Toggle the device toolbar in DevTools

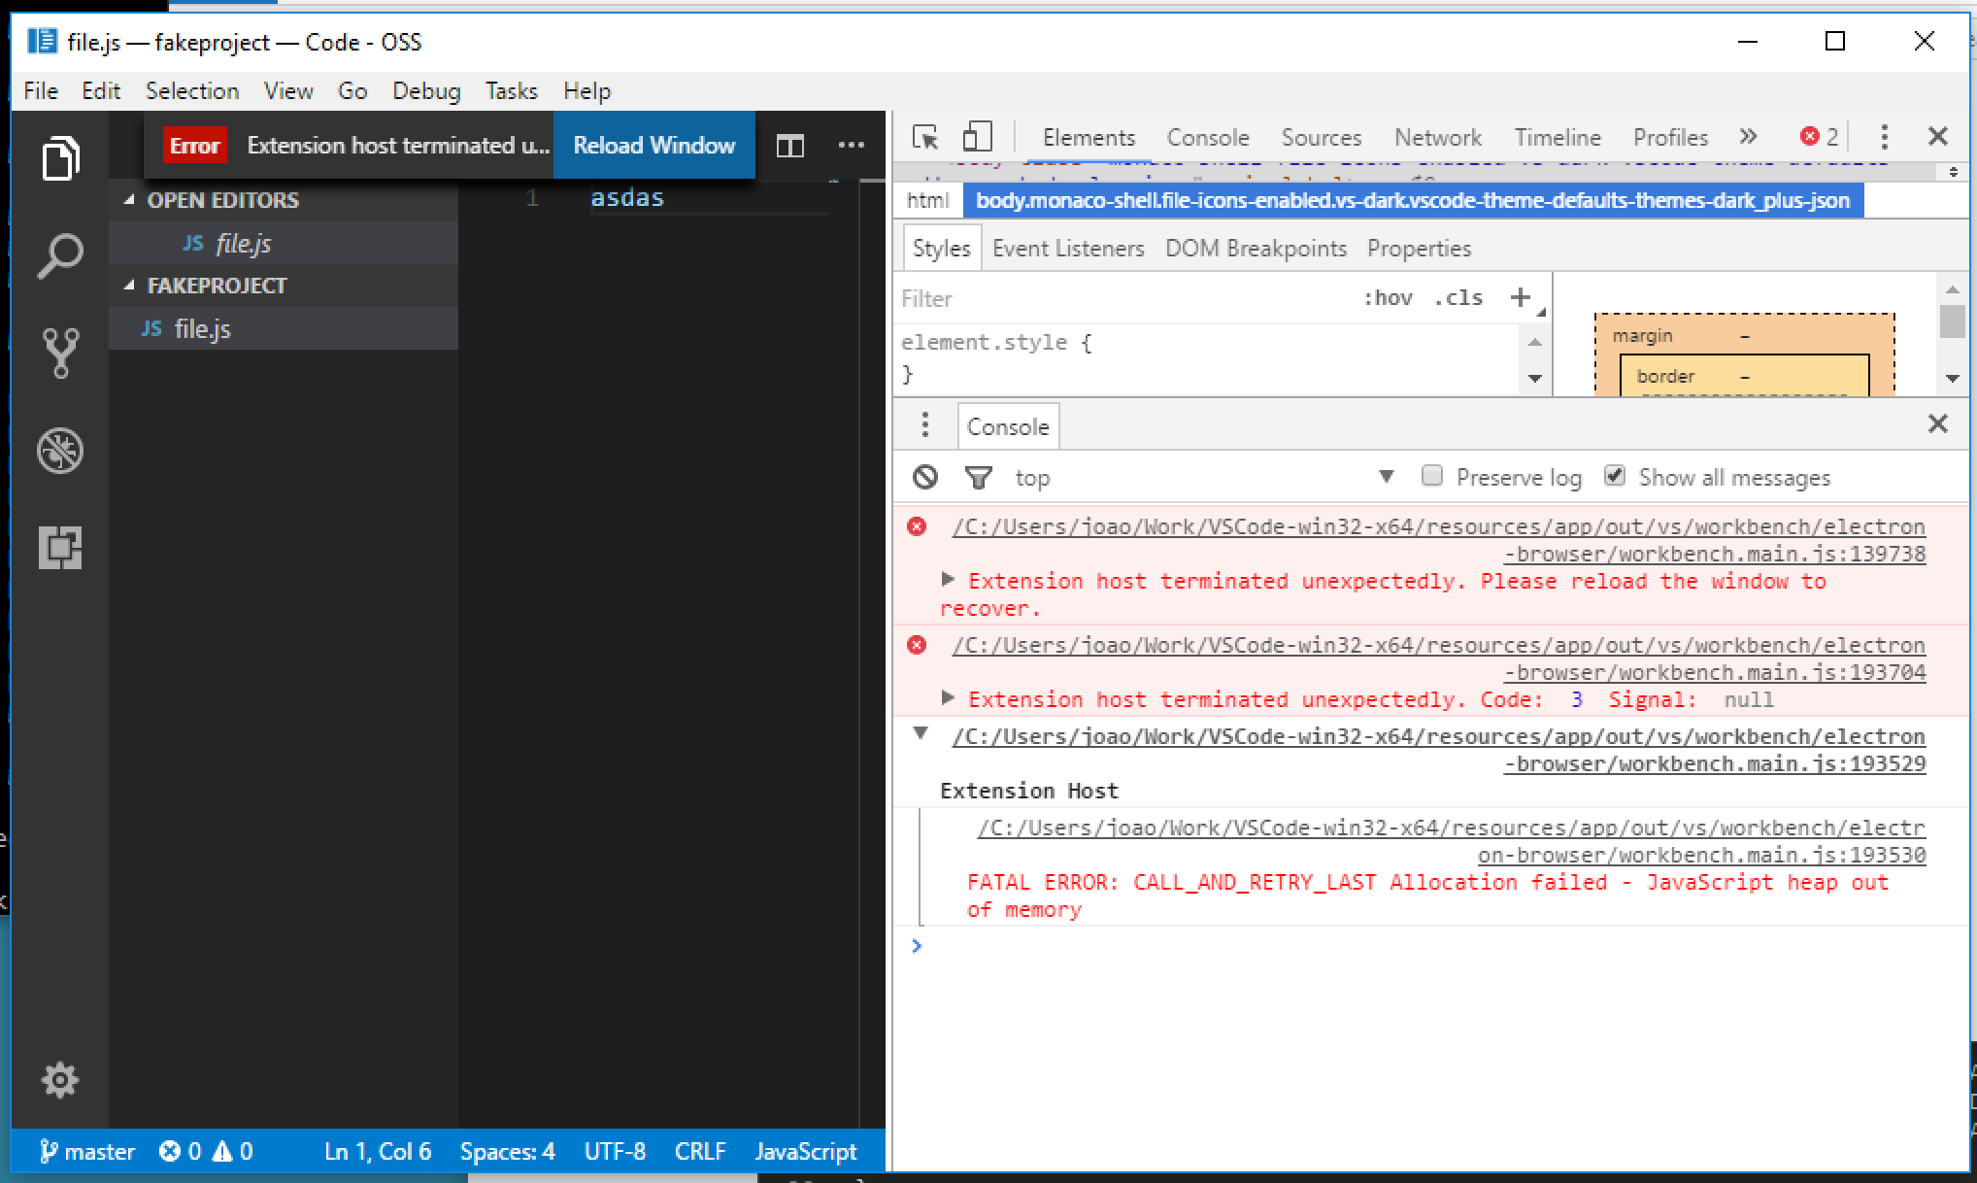(x=977, y=137)
